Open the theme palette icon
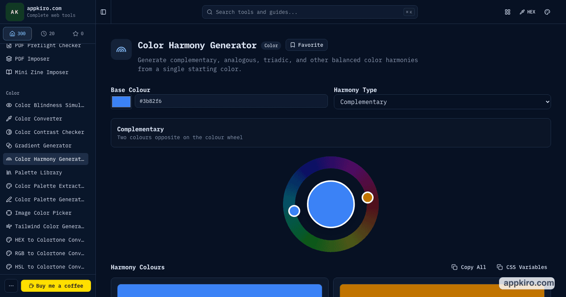 tap(547, 12)
